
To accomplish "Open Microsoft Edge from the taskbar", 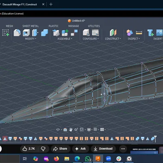I will click(x=77, y=159).
